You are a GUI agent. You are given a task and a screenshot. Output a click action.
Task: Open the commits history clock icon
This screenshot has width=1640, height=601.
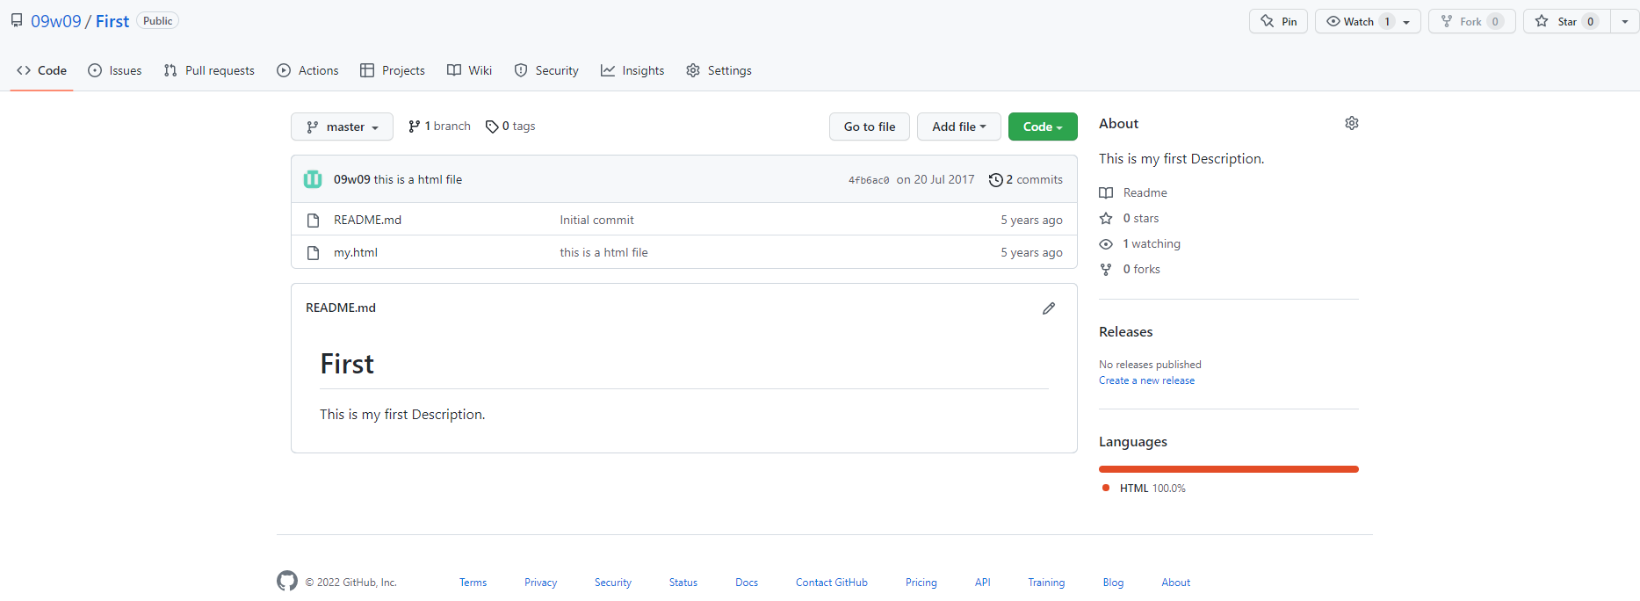pyautogui.click(x=995, y=180)
